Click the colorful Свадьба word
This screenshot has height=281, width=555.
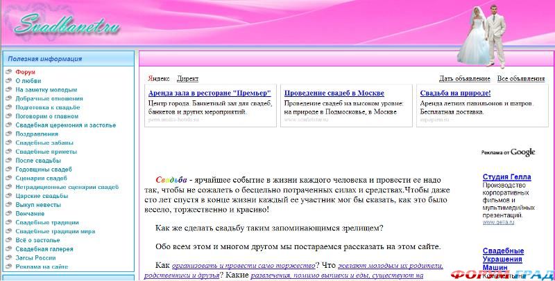(171, 180)
